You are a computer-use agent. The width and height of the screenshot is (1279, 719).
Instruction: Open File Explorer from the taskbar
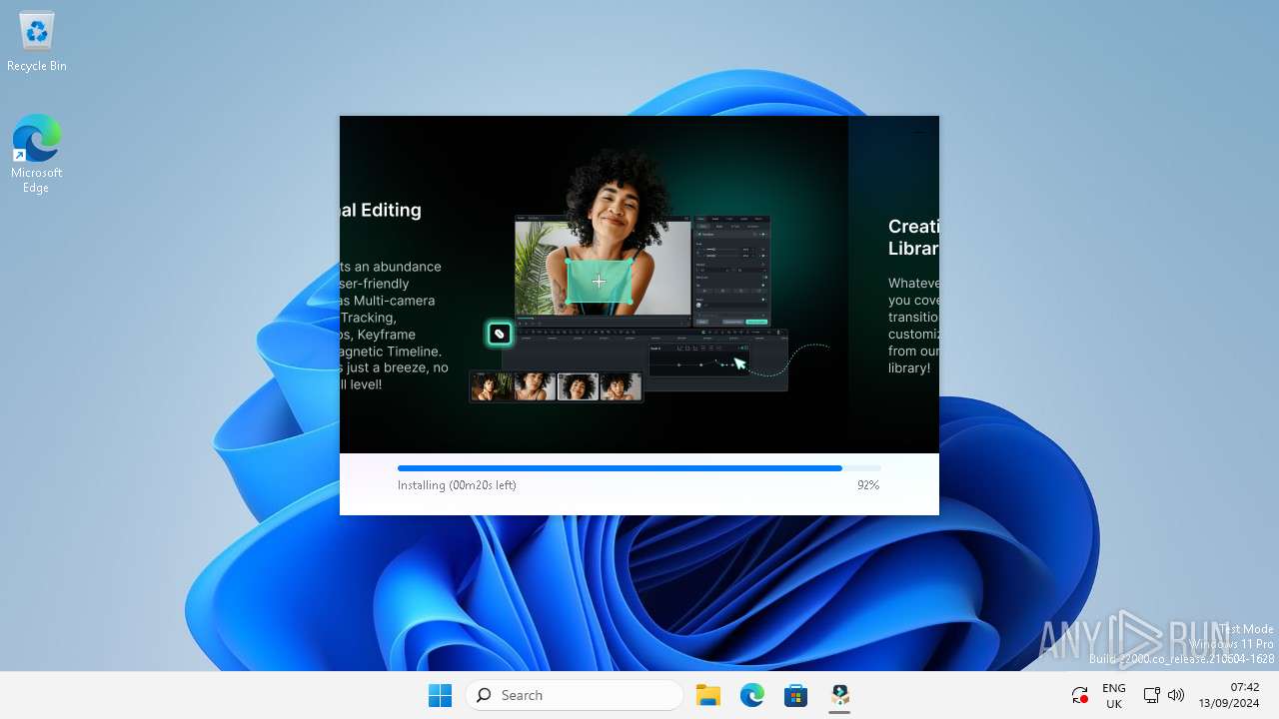click(x=708, y=695)
